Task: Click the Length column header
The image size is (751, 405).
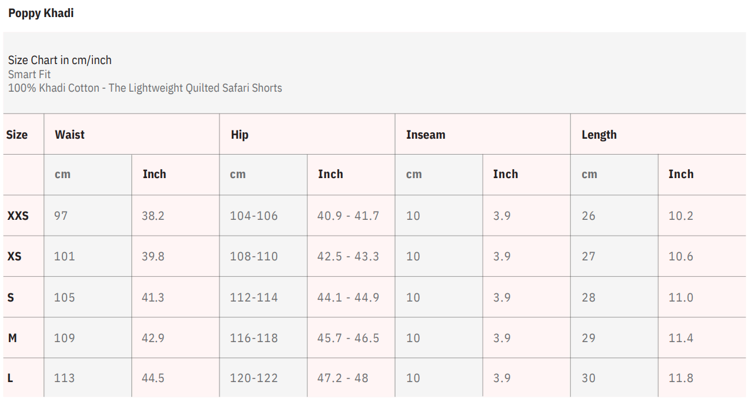Action: pyautogui.click(x=599, y=135)
